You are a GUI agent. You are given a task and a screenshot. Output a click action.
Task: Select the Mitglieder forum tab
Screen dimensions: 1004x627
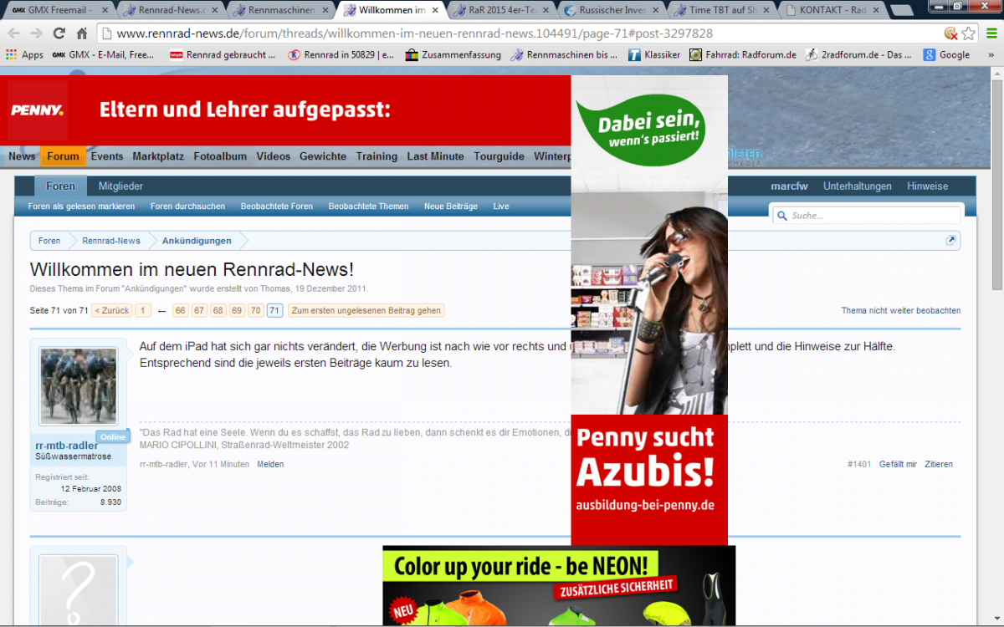coord(120,186)
